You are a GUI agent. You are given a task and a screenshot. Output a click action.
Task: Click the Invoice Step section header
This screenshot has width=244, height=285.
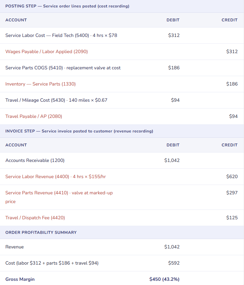click(x=79, y=131)
